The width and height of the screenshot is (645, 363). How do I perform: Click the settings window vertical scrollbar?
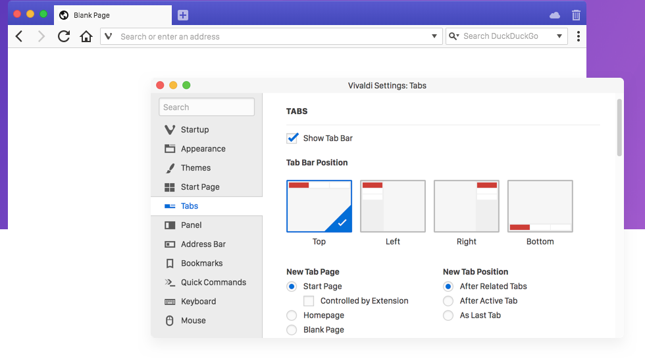(x=619, y=127)
